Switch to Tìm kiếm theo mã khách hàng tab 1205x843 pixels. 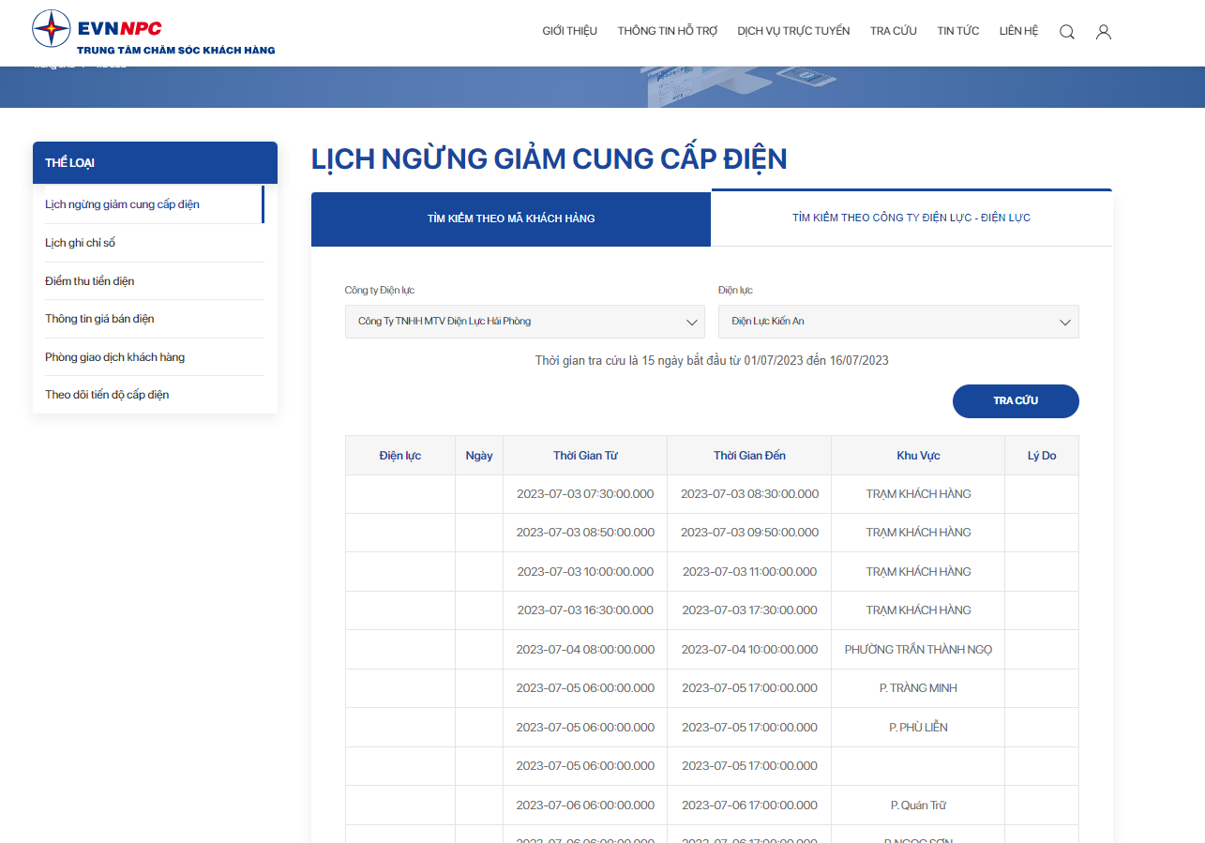pyautogui.click(x=511, y=219)
